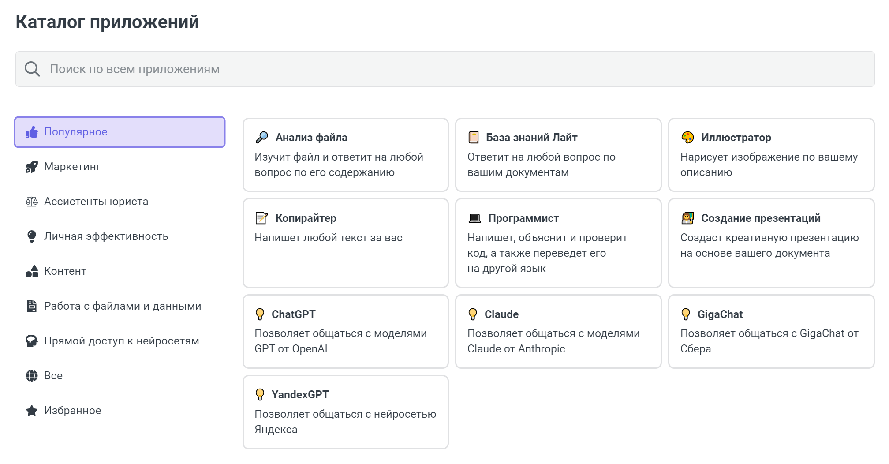Select the Claude app card
The width and height of the screenshot is (889, 464).
tap(558, 331)
